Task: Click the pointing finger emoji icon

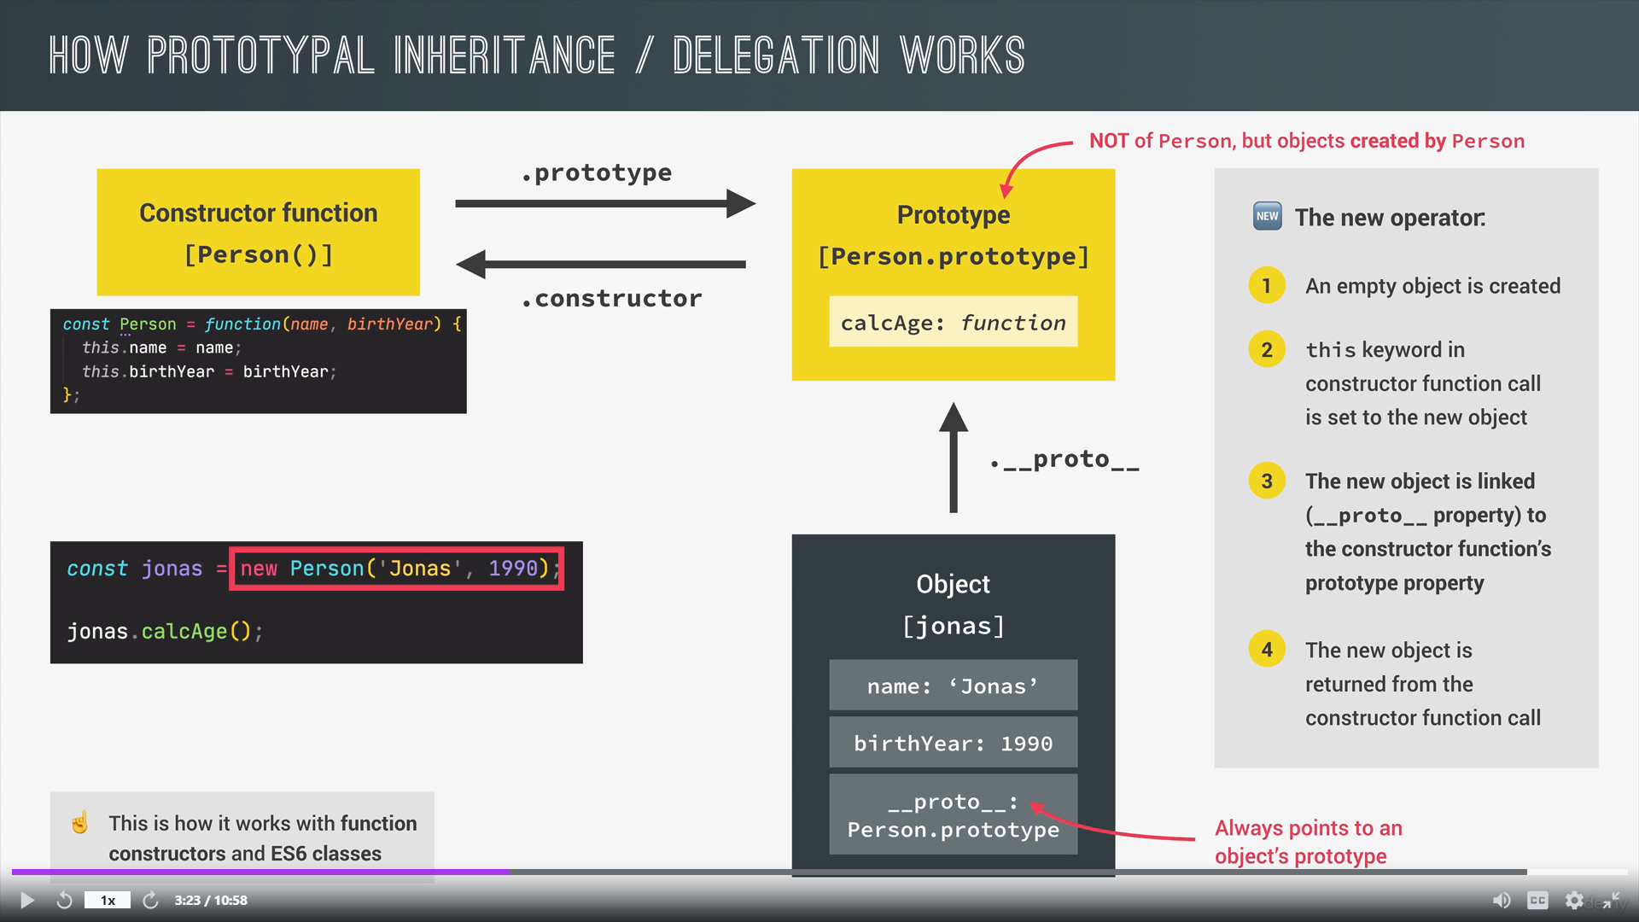Action: pyautogui.click(x=80, y=823)
